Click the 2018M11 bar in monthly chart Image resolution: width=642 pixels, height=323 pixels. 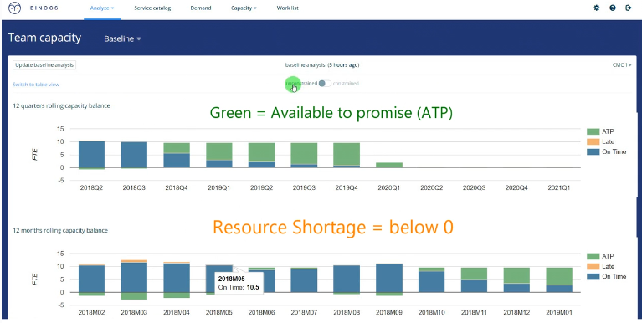click(x=475, y=280)
